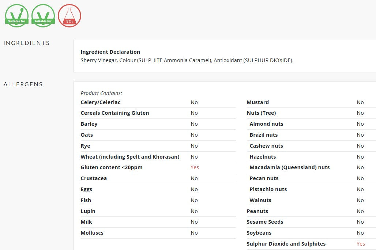The height and width of the screenshot is (250, 376).
Task: Click the Cashew nuts label
Action: [266, 146]
